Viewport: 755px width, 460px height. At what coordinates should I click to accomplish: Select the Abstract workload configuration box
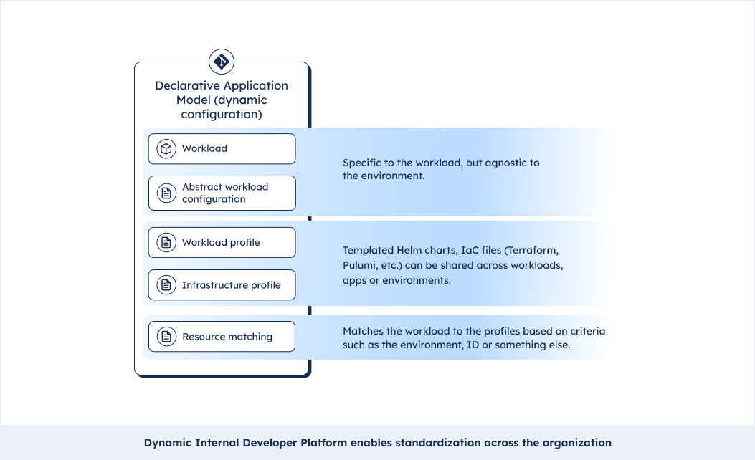222,193
